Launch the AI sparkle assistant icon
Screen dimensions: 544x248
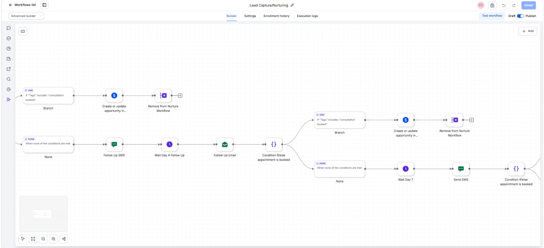click(8, 100)
